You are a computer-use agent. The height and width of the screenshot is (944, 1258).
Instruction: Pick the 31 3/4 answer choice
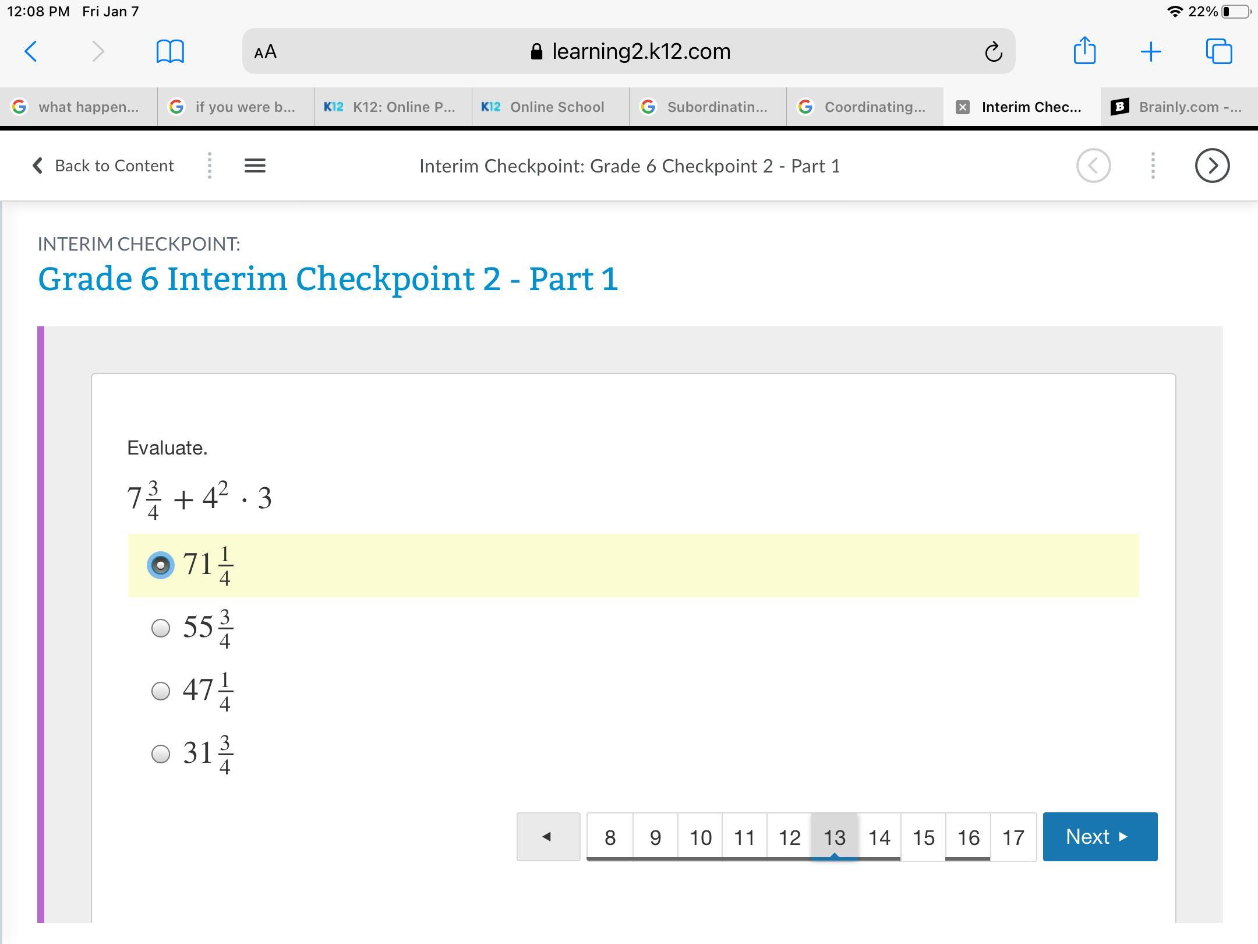(161, 754)
